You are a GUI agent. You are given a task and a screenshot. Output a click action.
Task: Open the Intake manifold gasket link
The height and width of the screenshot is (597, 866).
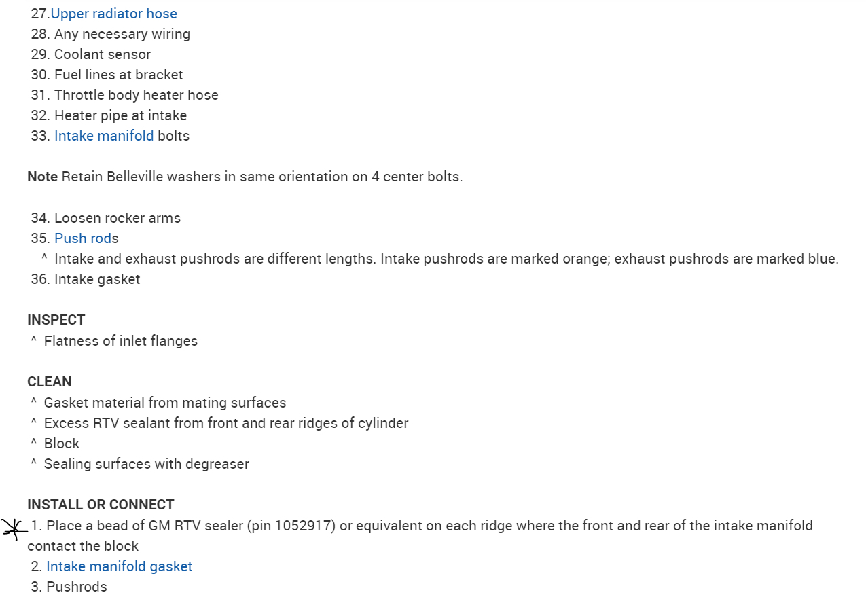point(119,566)
